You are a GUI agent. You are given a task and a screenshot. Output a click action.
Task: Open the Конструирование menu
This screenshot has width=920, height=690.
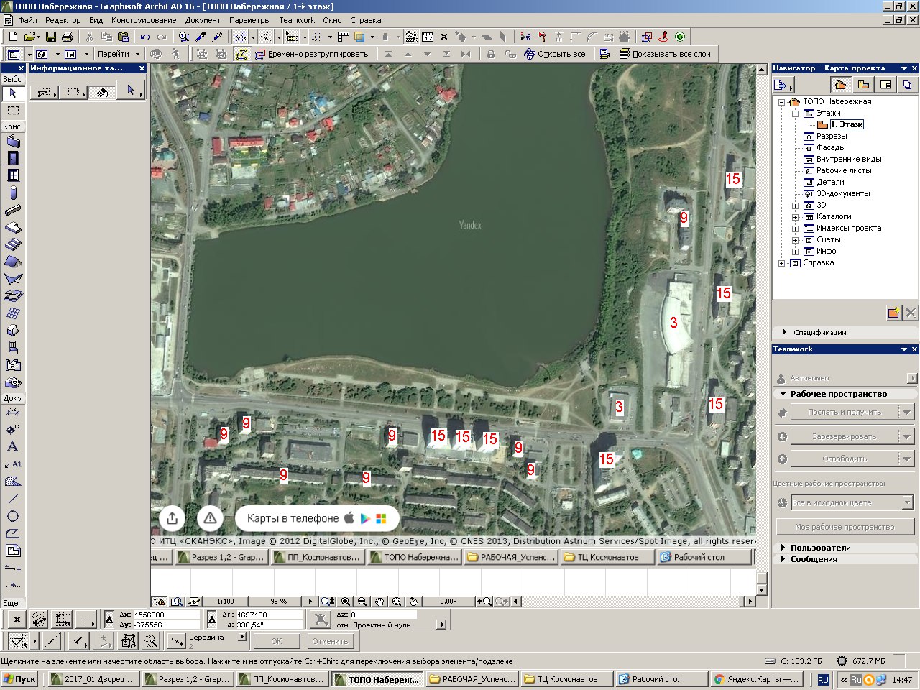pos(144,20)
